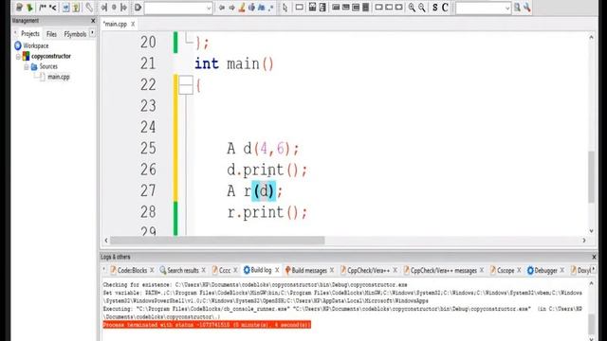The width and height of the screenshot is (607, 341).
Task: Open the Cscope tab
Action: pyautogui.click(x=506, y=270)
